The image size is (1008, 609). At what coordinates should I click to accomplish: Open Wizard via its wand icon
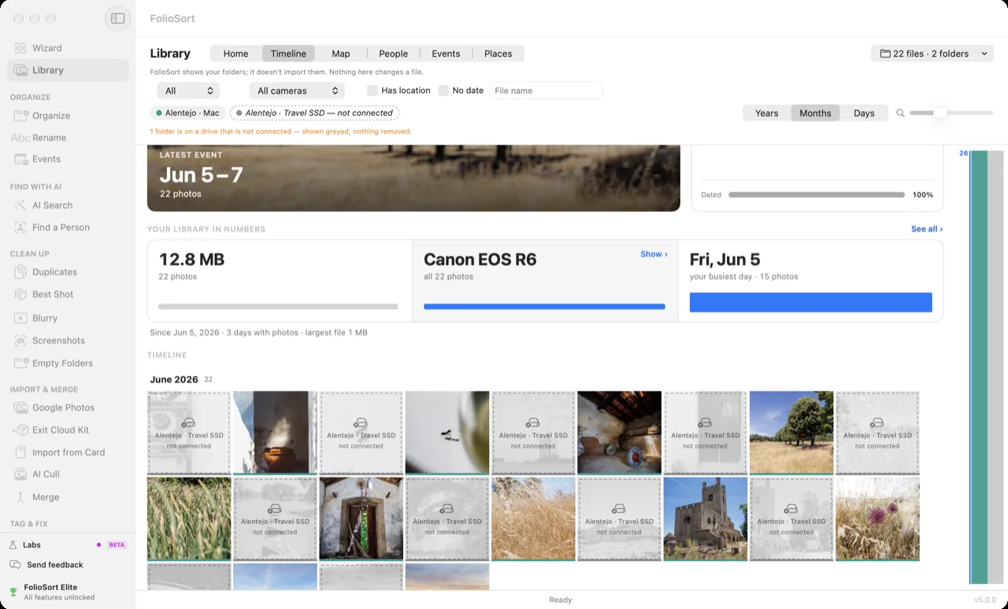(x=20, y=48)
